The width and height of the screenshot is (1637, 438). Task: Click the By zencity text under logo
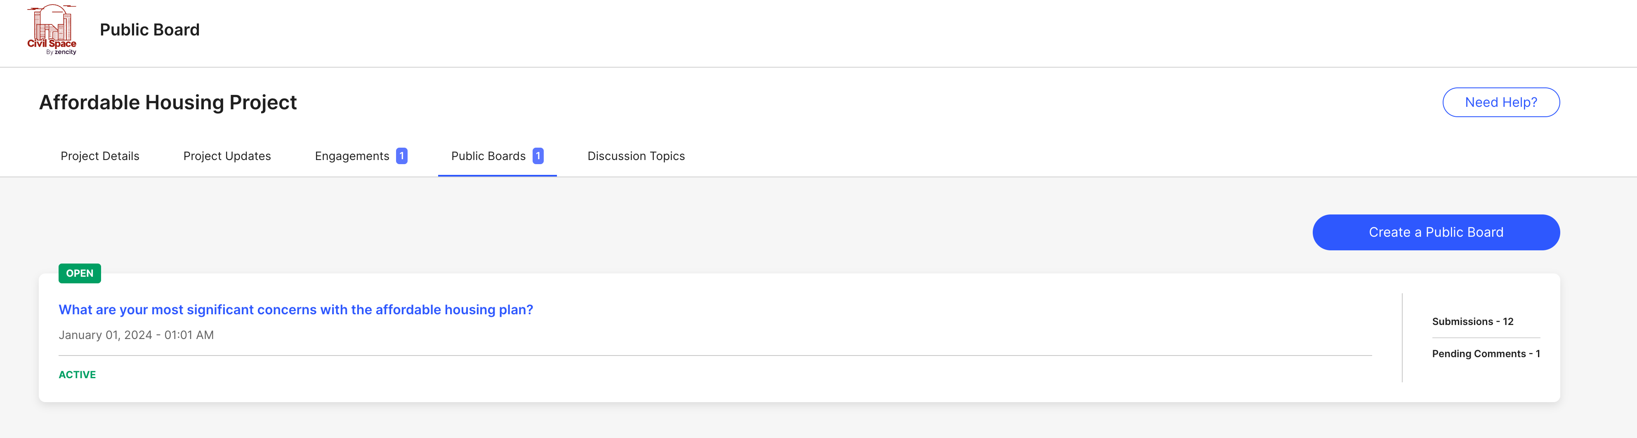[x=61, y=52]
